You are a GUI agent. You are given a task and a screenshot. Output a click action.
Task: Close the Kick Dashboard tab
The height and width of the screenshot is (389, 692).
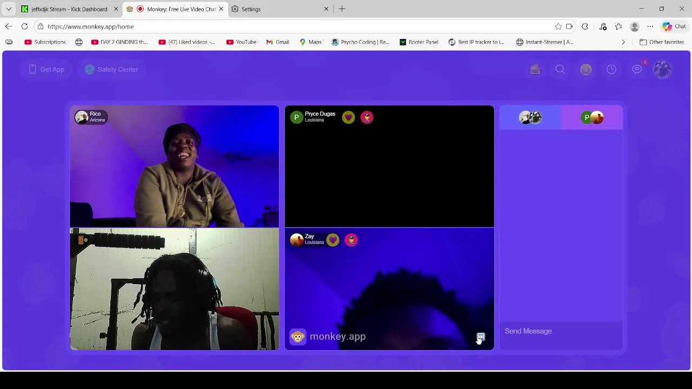coord(116,9)
